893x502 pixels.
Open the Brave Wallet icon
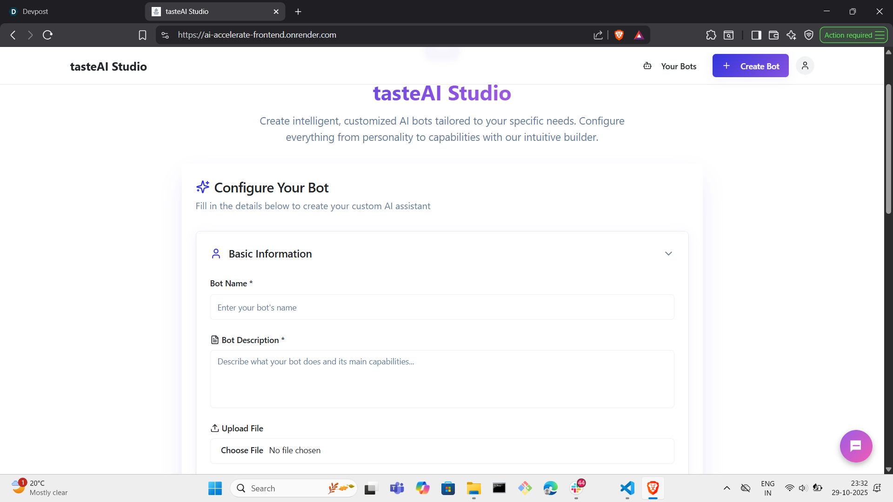tap(773, 35)
